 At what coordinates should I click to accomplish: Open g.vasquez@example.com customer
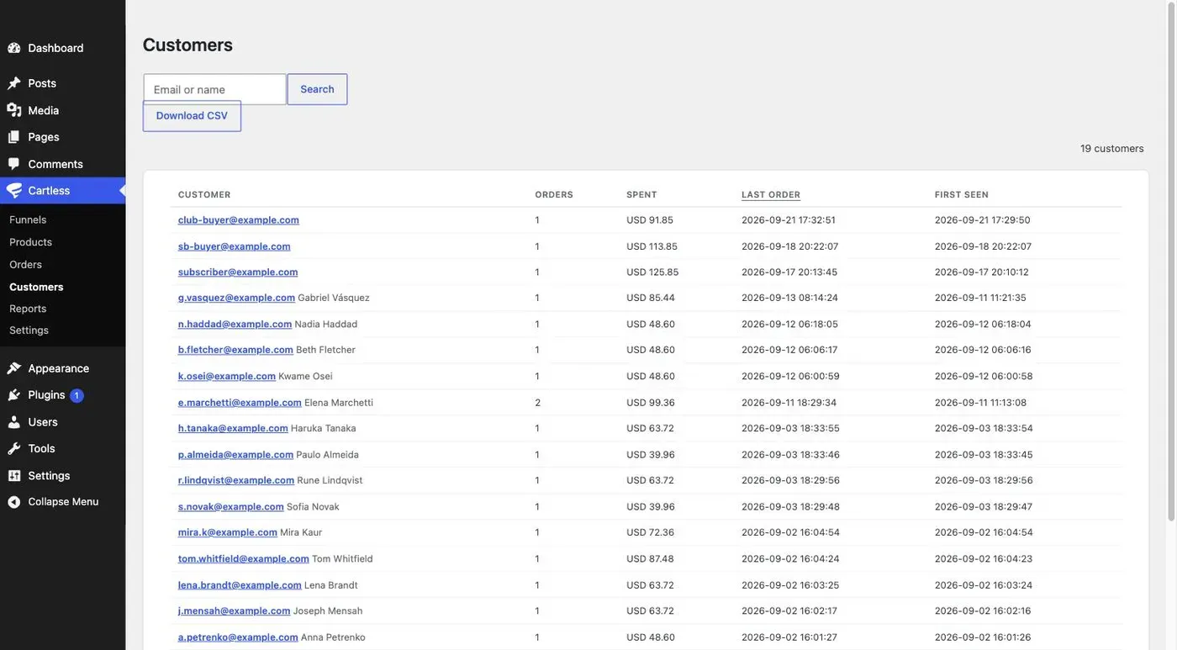(x=236, y=298)
